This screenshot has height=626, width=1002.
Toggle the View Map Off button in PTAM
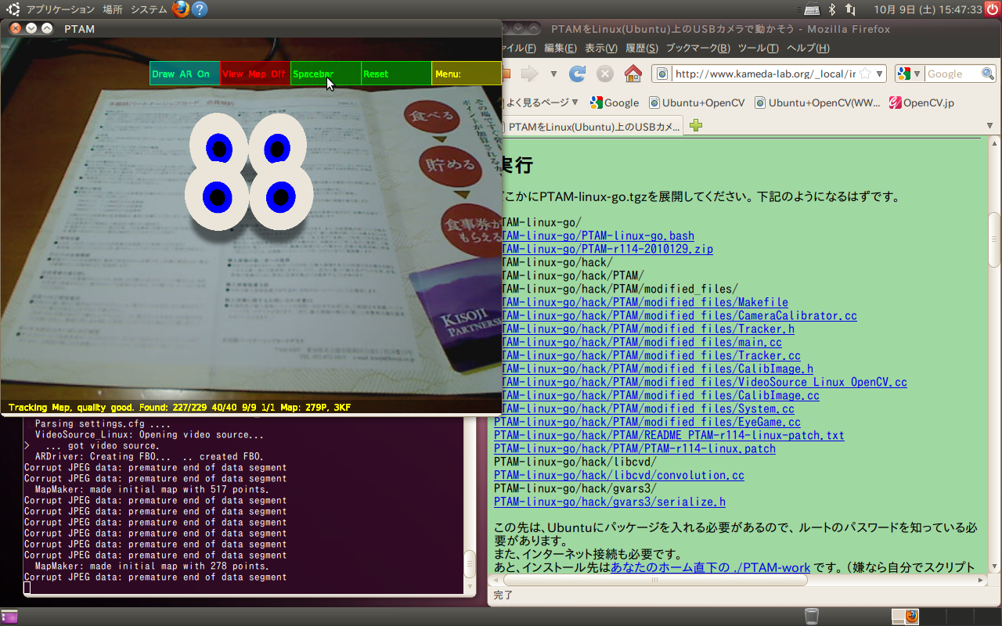tap(255, 74)
